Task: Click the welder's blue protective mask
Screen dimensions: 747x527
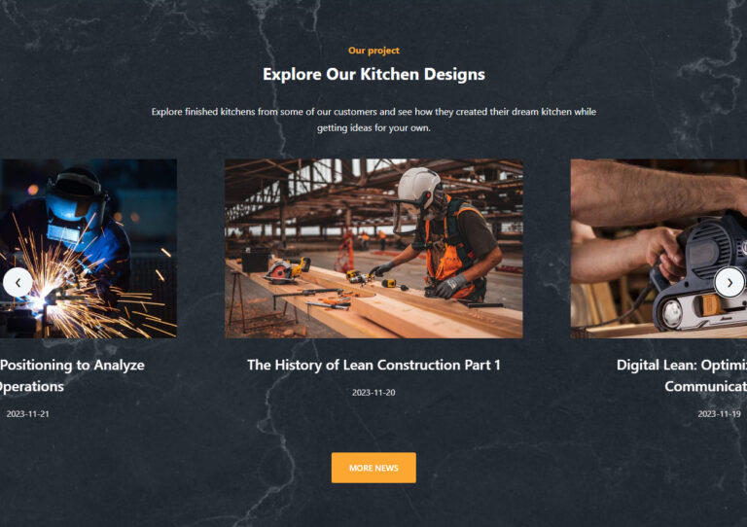Action: [74, 210]
